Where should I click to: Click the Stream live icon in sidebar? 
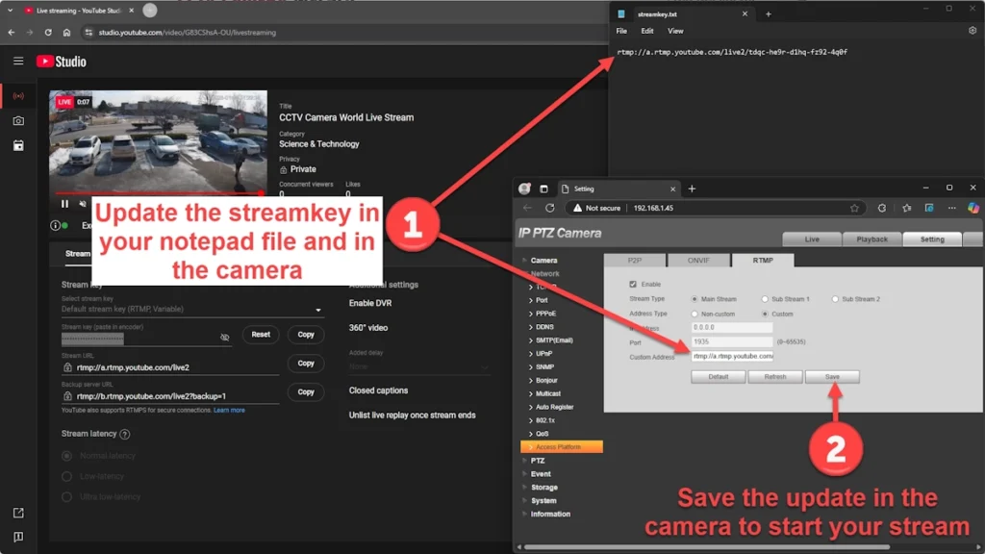coord(18,96)
